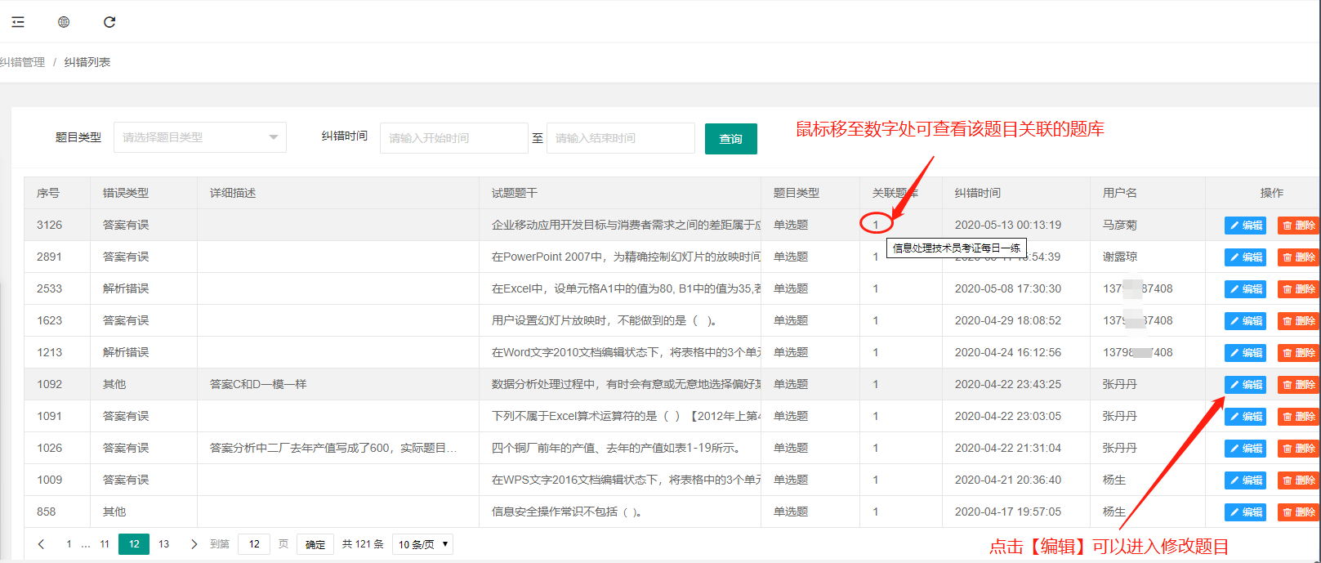Select sequence number 1009
This screenshot has height=563, width=1321.
coord(50,480)
